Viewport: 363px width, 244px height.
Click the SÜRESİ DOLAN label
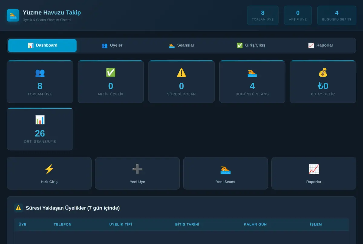181,94
